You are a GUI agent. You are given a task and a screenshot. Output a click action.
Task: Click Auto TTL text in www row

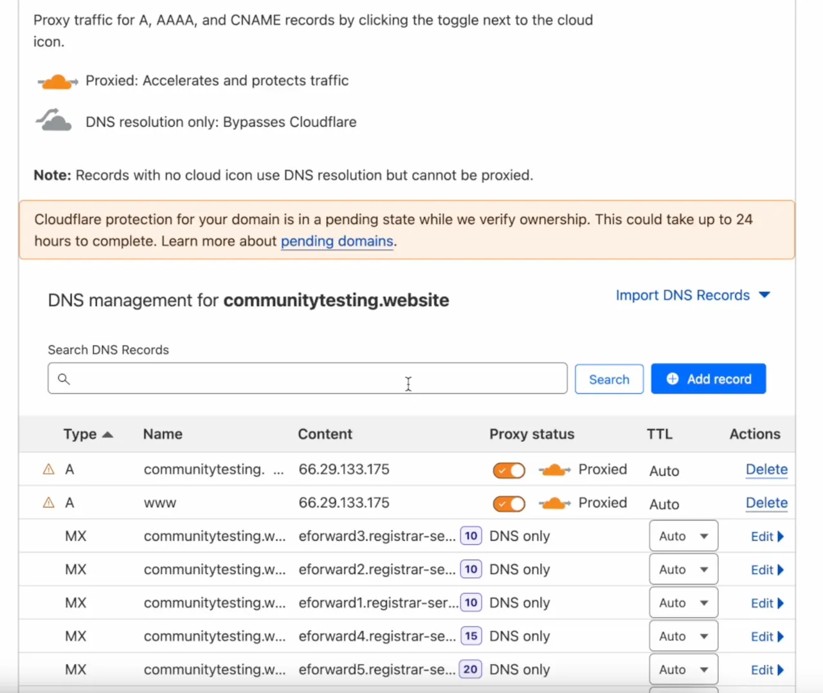coord(664,504)
